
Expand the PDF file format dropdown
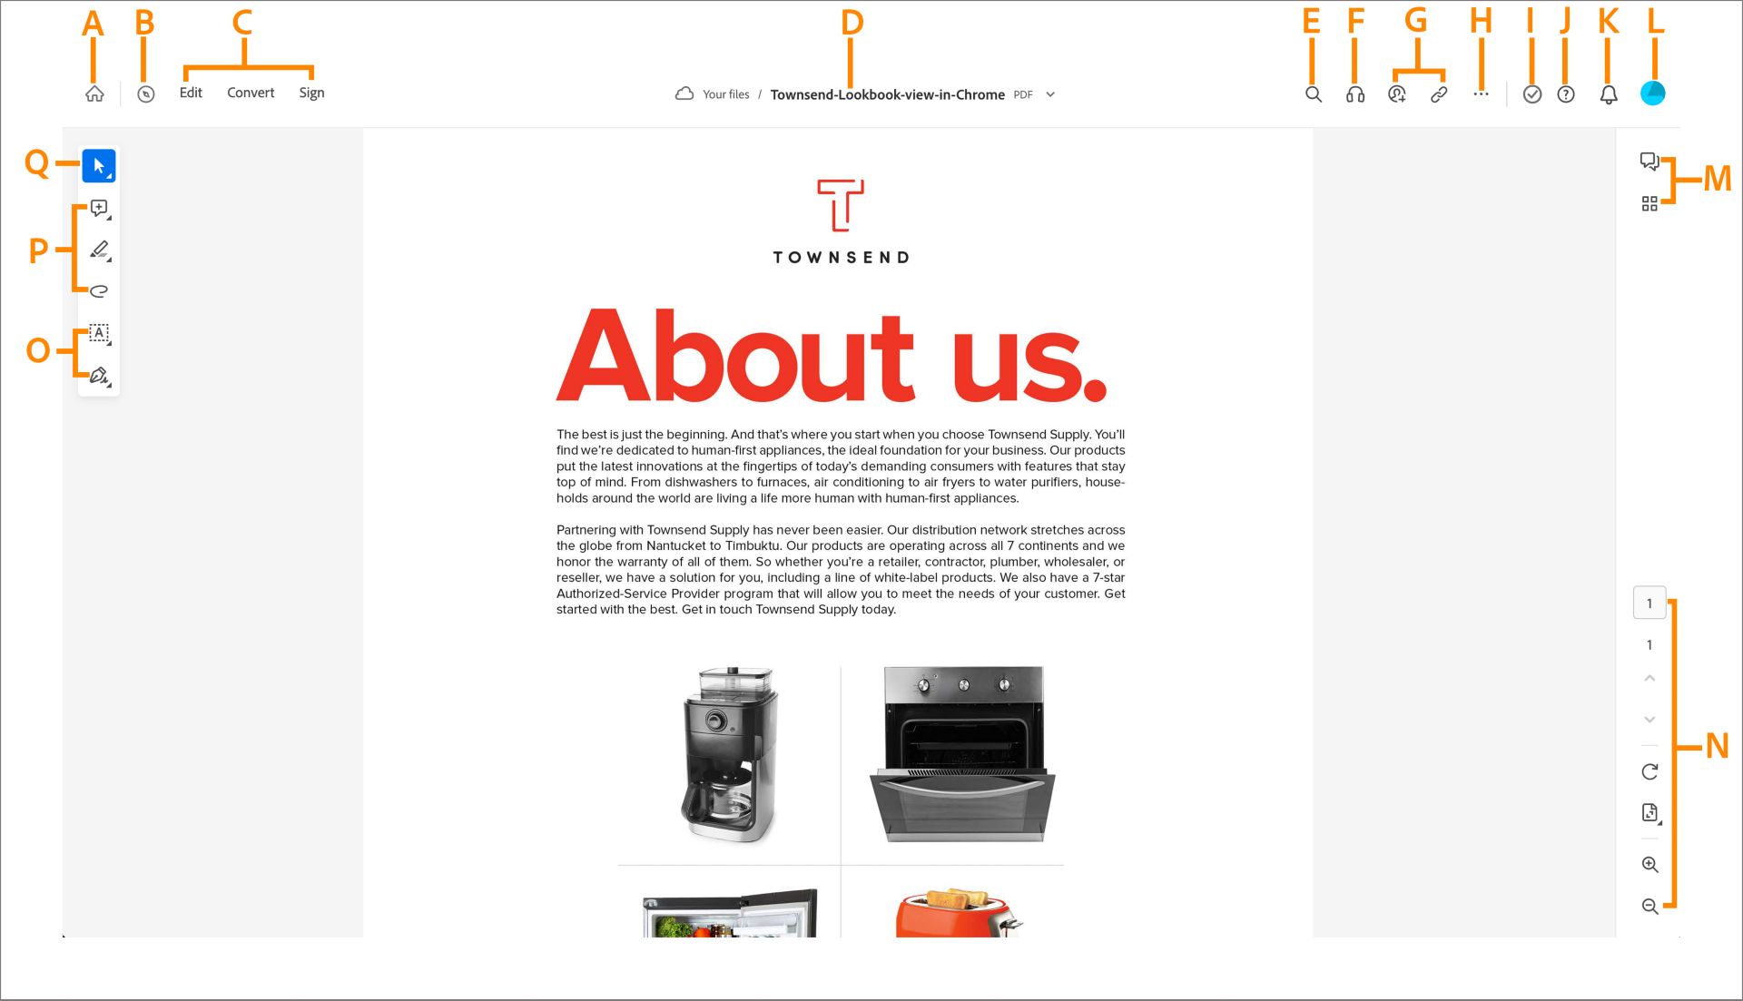click(x=1051, y=94)
